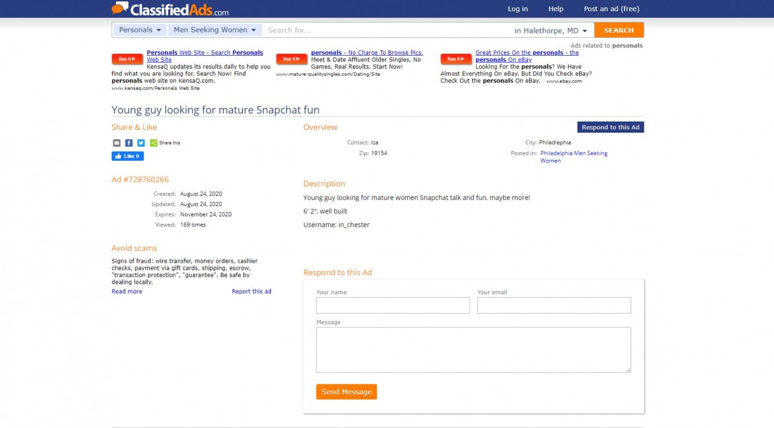The width and height of the screenshot is (774, 428).
Task: Click the Respond to this Ad button
Action: pyautogui.click(x=610, y=127)
